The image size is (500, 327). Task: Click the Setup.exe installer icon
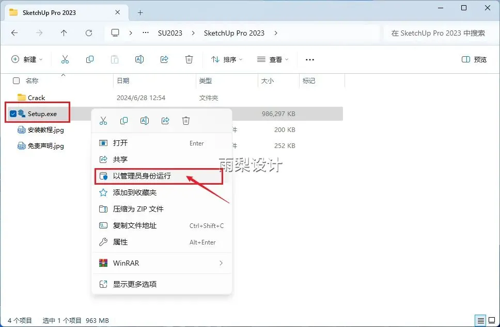(x=21, y=113)
